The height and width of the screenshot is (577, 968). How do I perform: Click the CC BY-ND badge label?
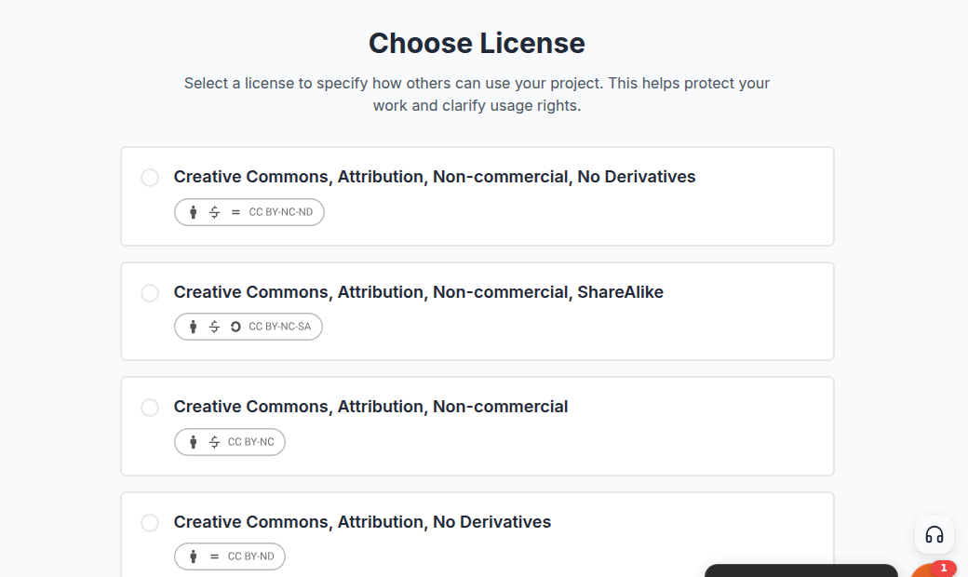pyautogui.click(x=250, y=557)
